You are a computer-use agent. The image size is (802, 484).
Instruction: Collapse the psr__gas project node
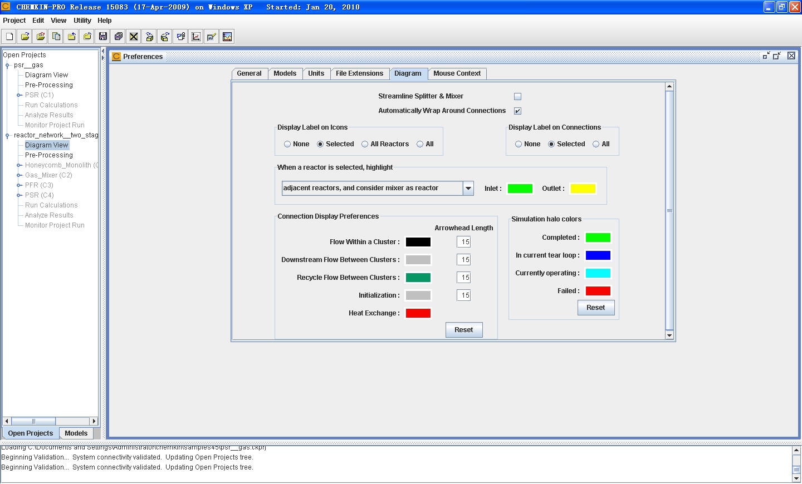pos(7,65)
